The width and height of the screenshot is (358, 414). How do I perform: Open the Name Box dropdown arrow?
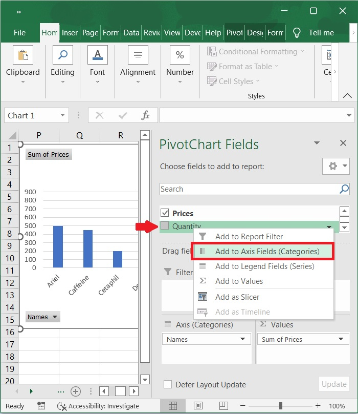pos(62,115)
